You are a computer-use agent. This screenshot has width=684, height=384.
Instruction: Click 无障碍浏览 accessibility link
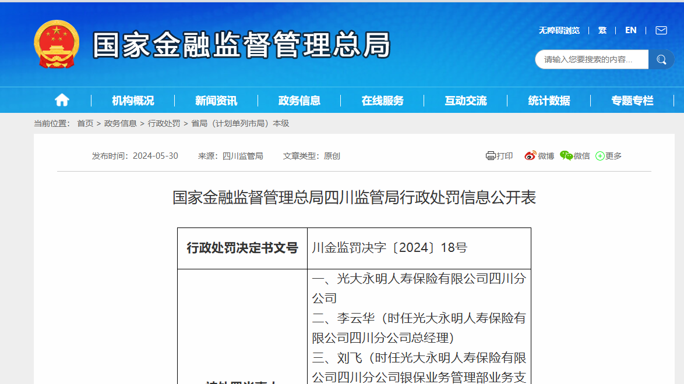click(559, 30)
